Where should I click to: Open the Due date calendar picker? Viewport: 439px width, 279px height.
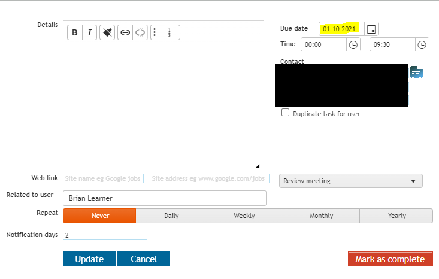tap(371, 29)
